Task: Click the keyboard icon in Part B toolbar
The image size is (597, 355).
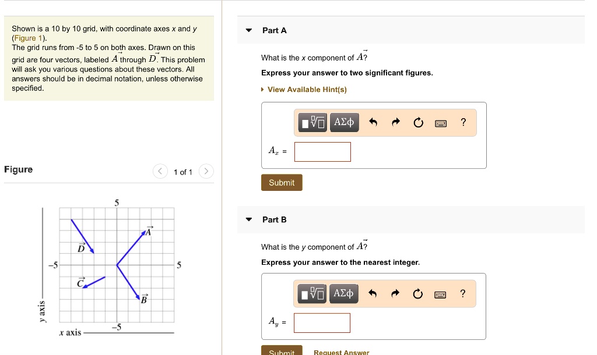Action: coord(440,294)
